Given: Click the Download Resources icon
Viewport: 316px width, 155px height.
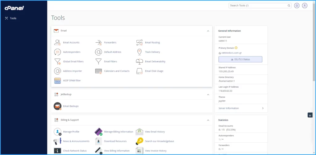Looking at the screenshot, I should [x=98, y=141].
